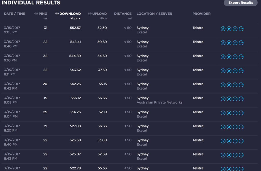This screenshot has width=261, height=171.
Task: Share the 525.68 Mbps result on Facebook
Action: click(235, 141)
